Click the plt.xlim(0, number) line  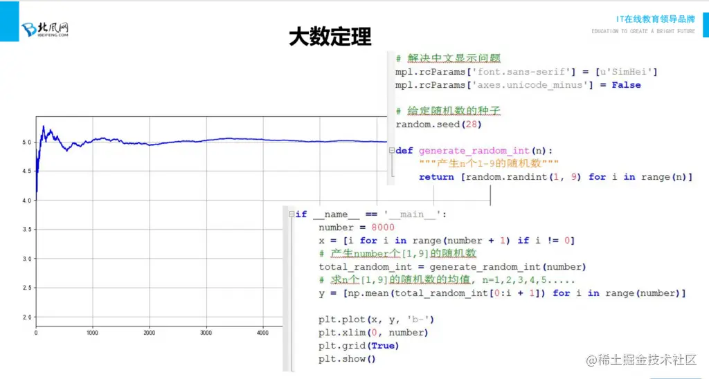click(x=373, y=333)
